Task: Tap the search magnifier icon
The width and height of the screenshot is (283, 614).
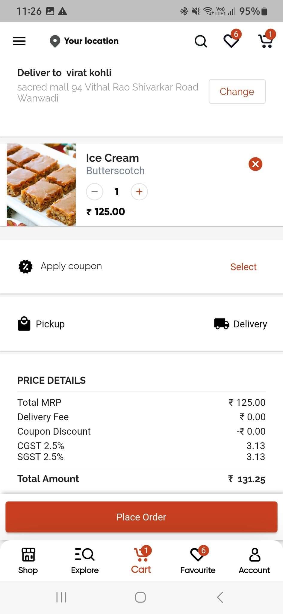Action: coord(201,41)
